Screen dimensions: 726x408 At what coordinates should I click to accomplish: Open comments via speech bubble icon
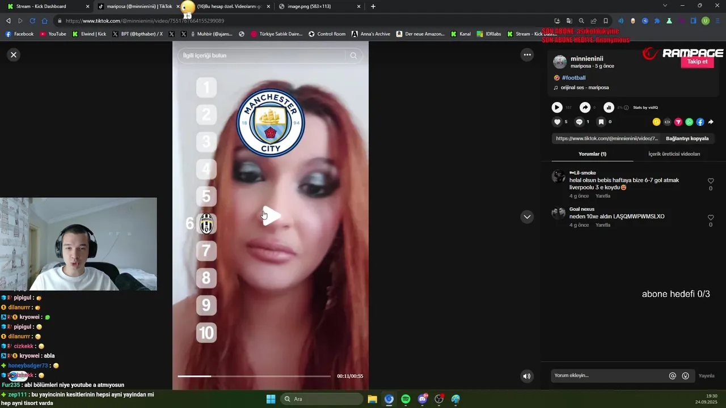coord(579,122)
